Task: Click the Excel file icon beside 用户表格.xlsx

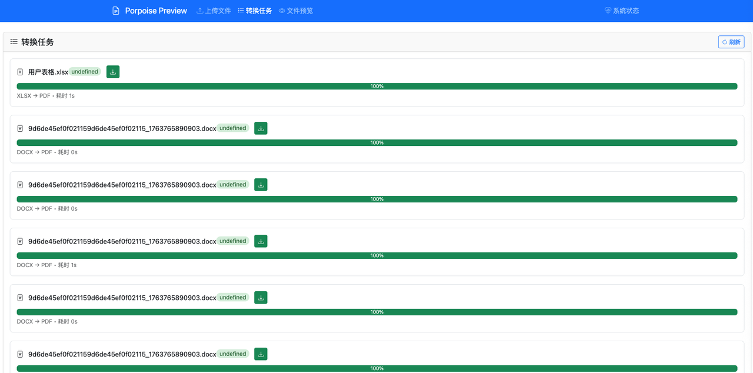Action: (x=20, y=72)
